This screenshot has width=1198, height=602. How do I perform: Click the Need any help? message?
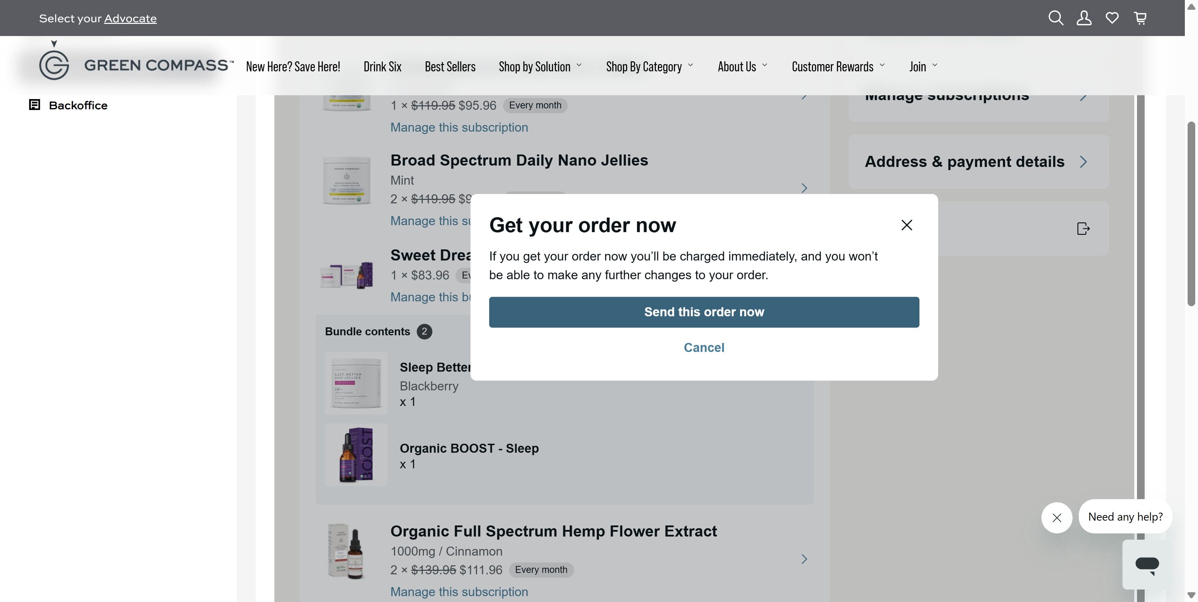tap(1125, 517)
